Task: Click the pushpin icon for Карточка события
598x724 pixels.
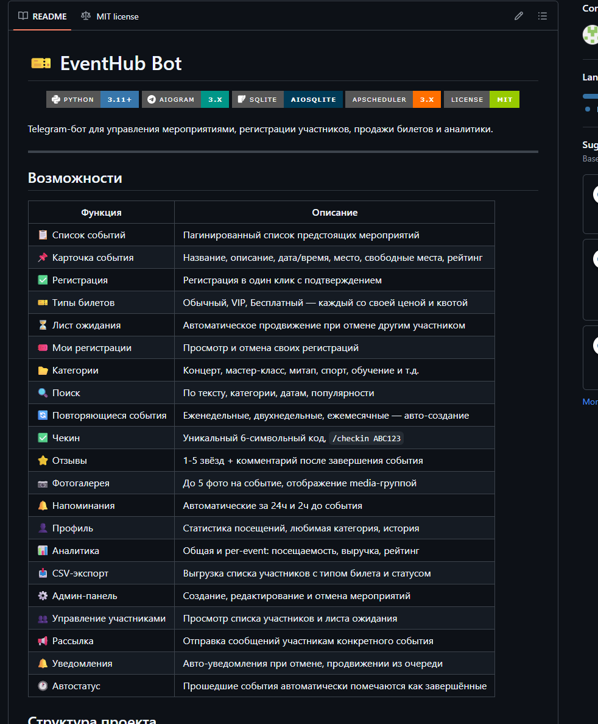Action: (x=43, y=258)
